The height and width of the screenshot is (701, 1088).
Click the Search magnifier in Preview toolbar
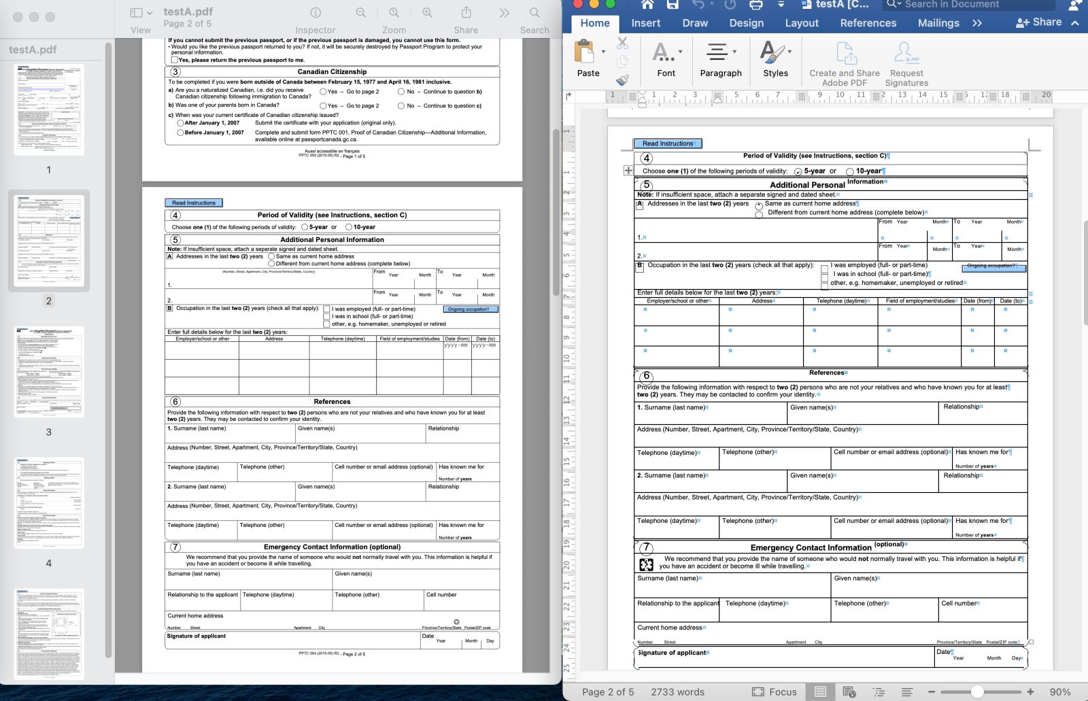[534, 13]
